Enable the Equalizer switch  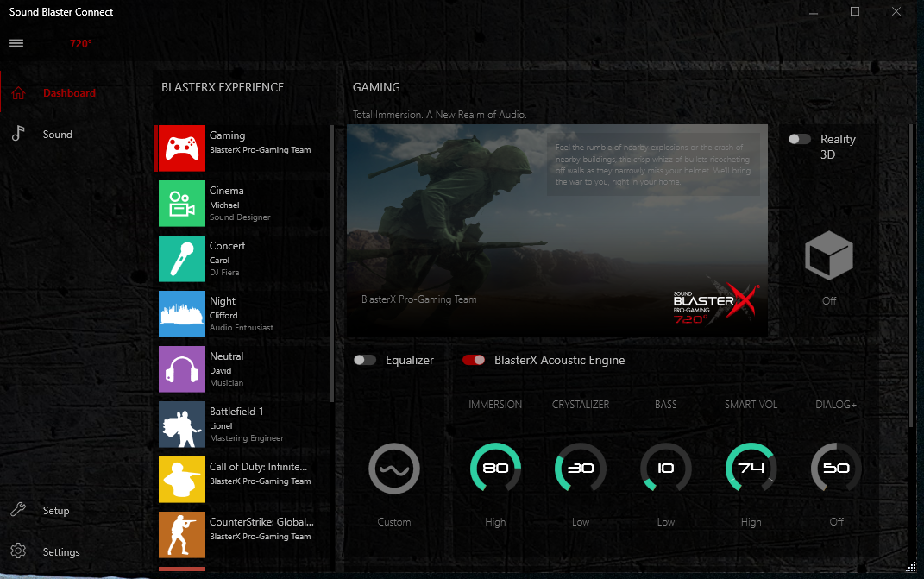point(365,360)
